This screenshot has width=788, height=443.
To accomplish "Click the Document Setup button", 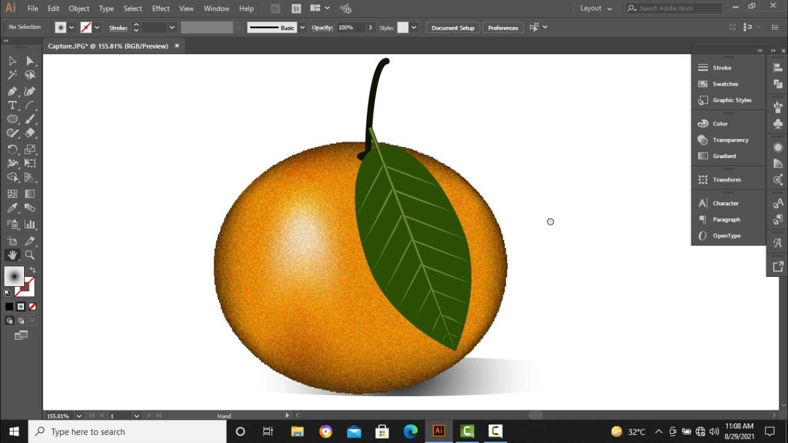I will click(453, 28).
